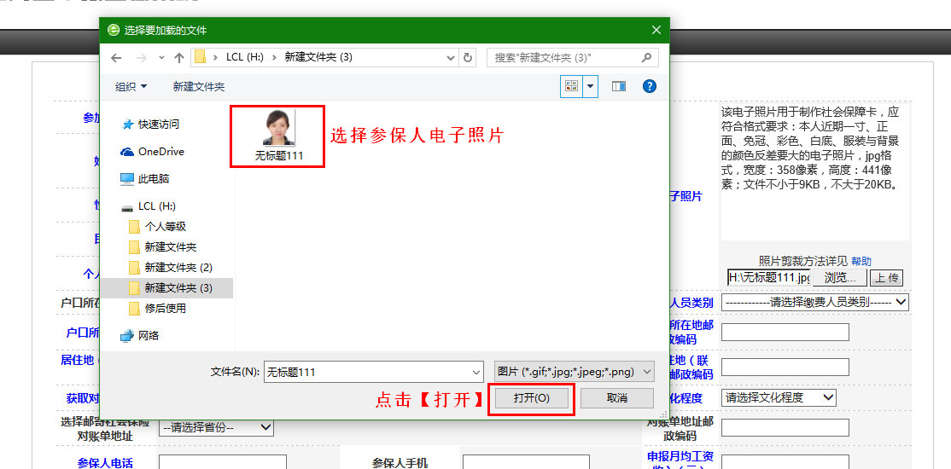Open the file type filter dropdown
The width and height of the screenshot is (951, 469).
pyautogui.click(x=575, y=372)
